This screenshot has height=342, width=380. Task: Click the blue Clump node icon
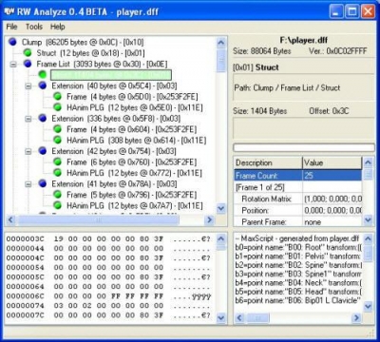[12, 42]
